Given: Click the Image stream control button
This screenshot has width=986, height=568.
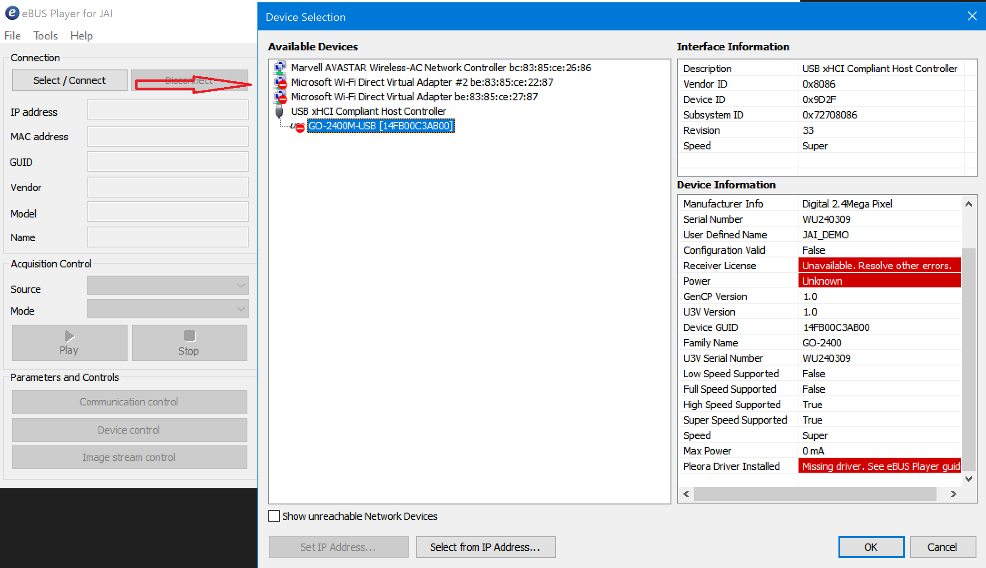Looking at the screenshot, I should point(129,457).
